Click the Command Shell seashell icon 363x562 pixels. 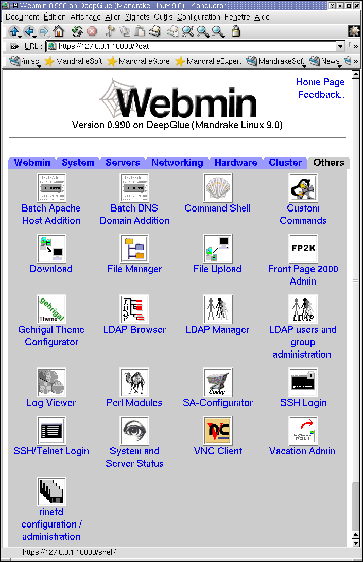[218, 188]
